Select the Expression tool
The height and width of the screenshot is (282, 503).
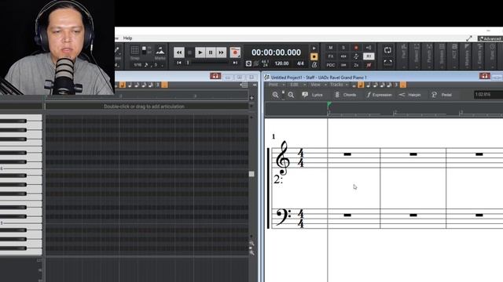(x=379, y=95)
